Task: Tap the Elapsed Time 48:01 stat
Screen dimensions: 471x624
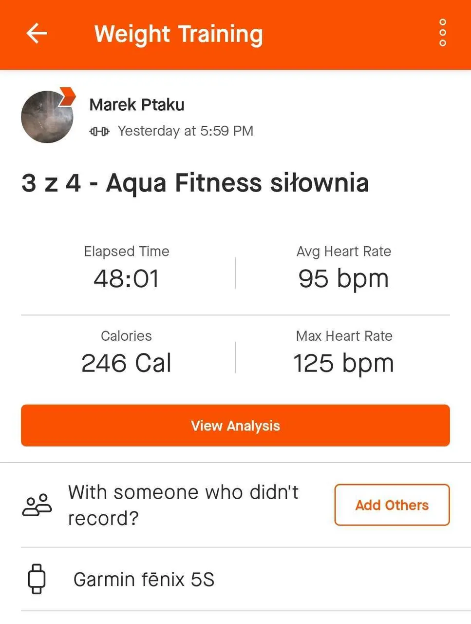Action: (126, 278)
